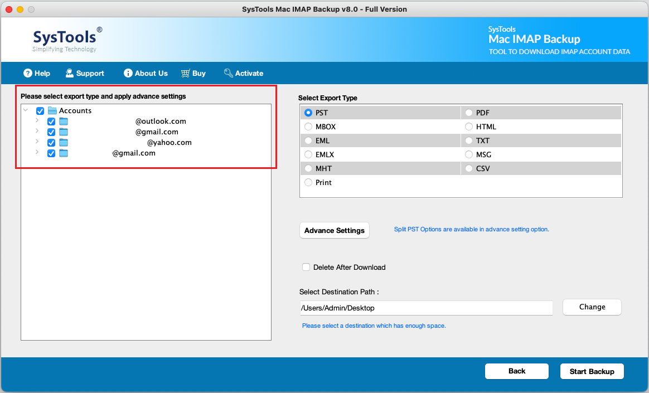649x393 pixels.
Task: Click the outlook.com account folder icon
Action: (x=64, y=121)
